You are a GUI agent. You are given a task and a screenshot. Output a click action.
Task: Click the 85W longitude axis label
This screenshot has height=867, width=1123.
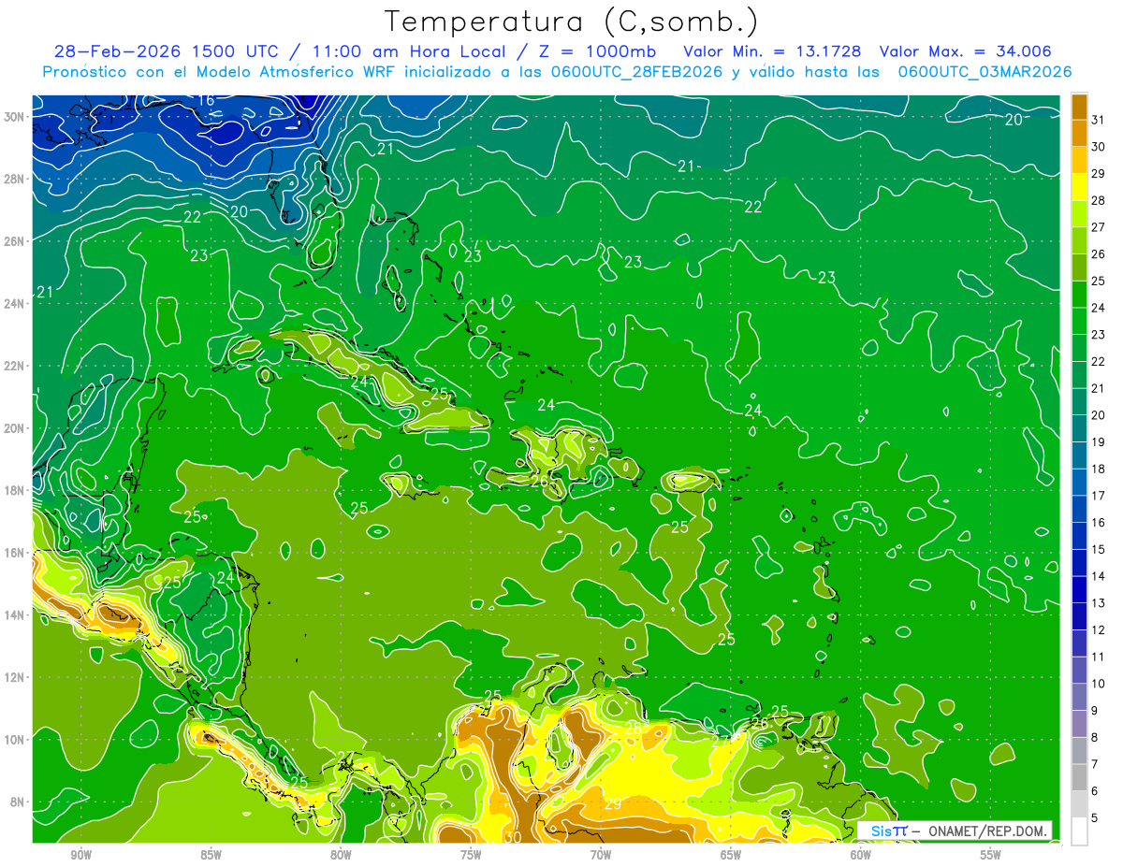click(x=211, y=855)
